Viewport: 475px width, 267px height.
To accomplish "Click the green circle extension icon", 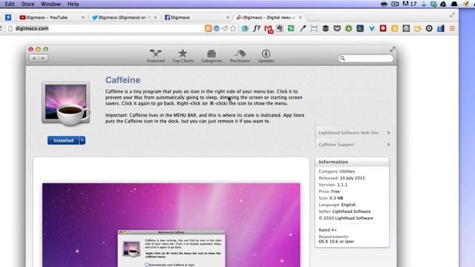I will tap(348, 28).
